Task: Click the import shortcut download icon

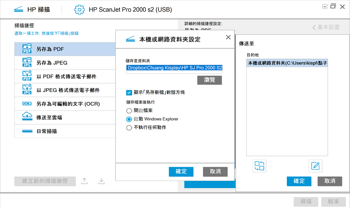Action: point(101,181)
